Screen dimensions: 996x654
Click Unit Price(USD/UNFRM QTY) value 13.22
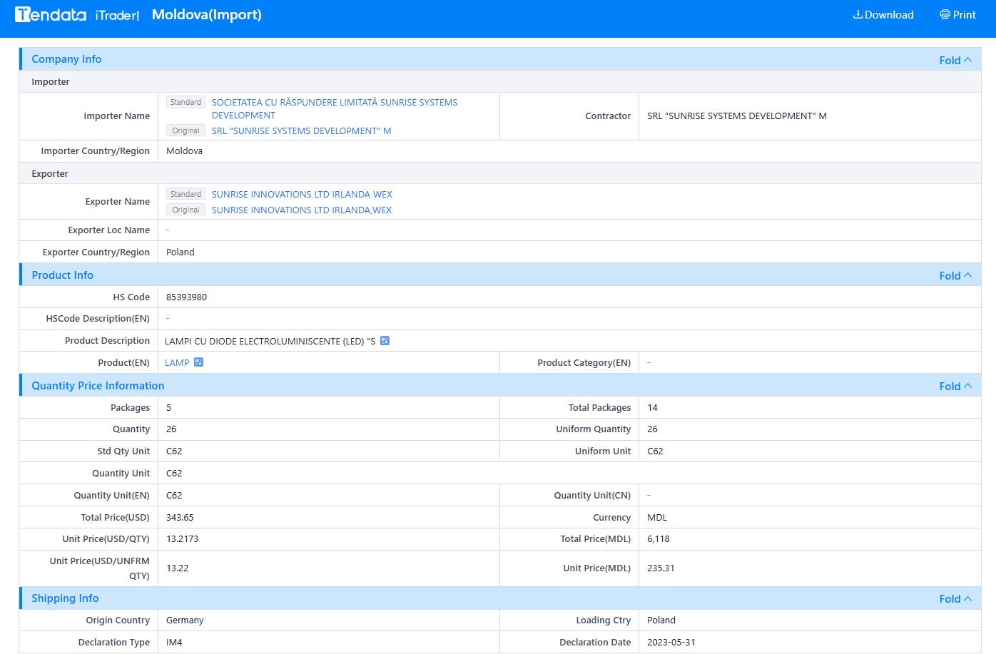point(178,568)
